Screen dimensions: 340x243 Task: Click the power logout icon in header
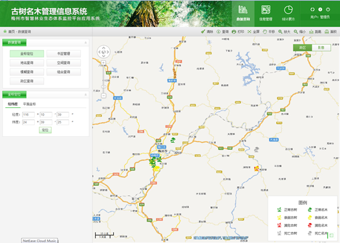328,9
